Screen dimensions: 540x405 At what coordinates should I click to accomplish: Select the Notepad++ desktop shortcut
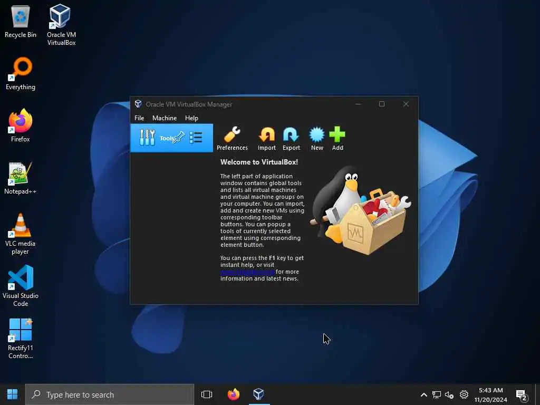(21, 178)
